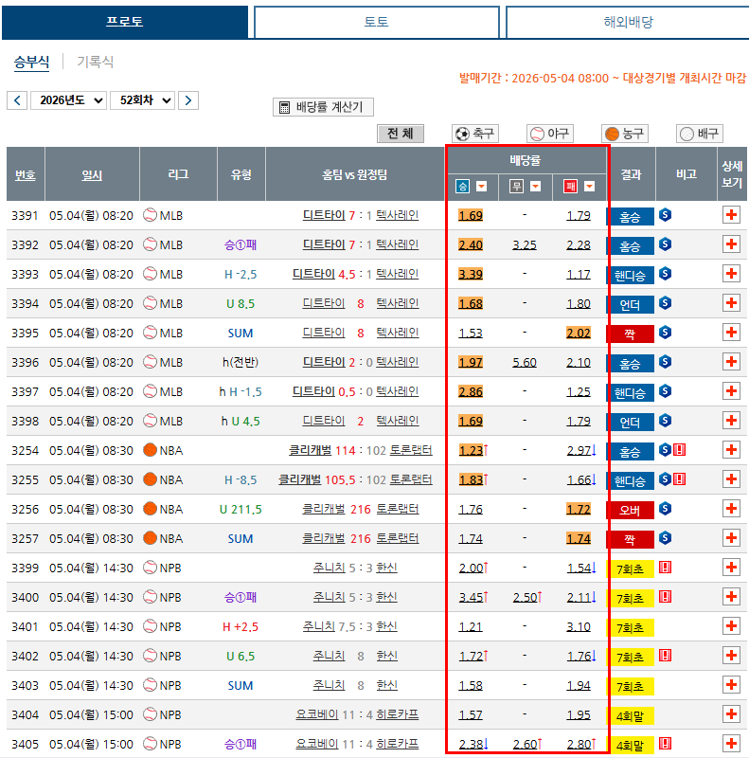This screenshot has height=758, width=749.
Task: Open the 패 odds sort dropdown arrow
Action: (590, 187)
